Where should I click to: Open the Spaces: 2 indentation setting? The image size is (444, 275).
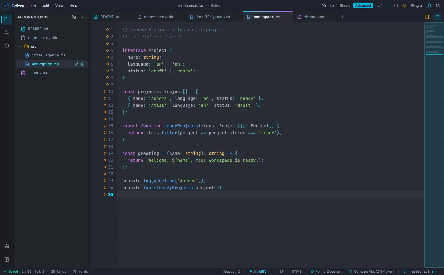pyautogui.click(x=231, y=272)
